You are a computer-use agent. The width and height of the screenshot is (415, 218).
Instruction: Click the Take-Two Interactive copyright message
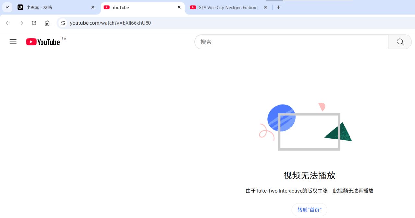point(310,191)
